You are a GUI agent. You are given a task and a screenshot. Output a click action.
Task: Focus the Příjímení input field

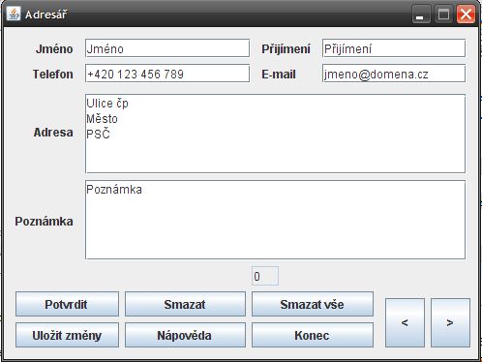394,48
